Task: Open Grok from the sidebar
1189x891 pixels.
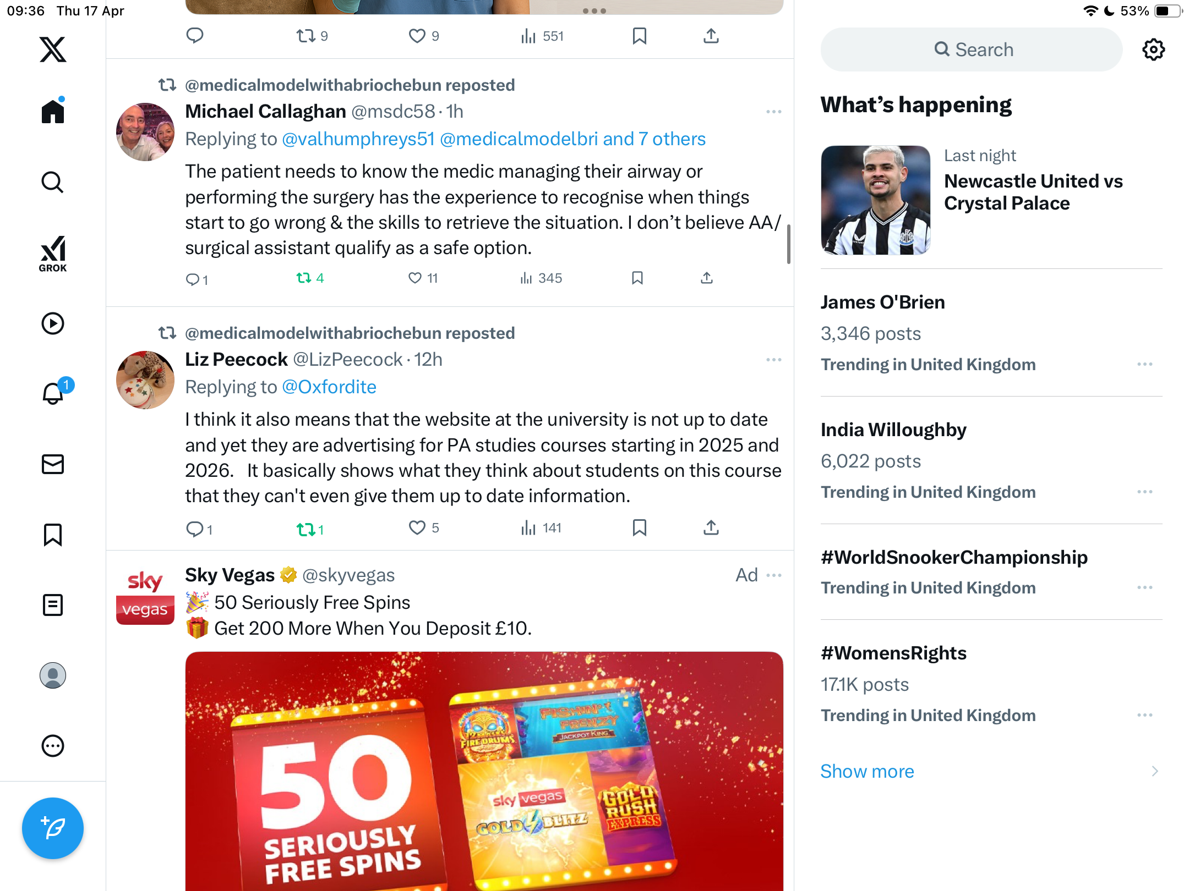Action: coord(53,254)
